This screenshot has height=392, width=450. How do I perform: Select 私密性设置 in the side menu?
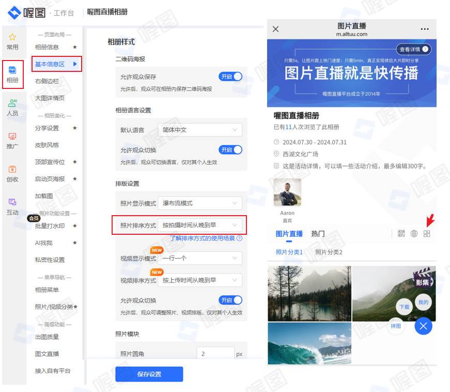tap(50, 260)
